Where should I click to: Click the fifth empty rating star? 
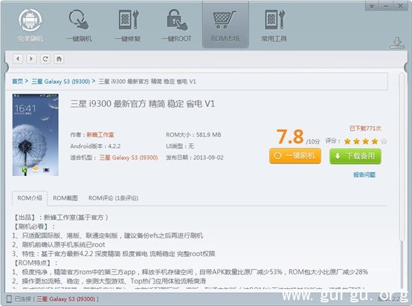click(x=384, y=141)
